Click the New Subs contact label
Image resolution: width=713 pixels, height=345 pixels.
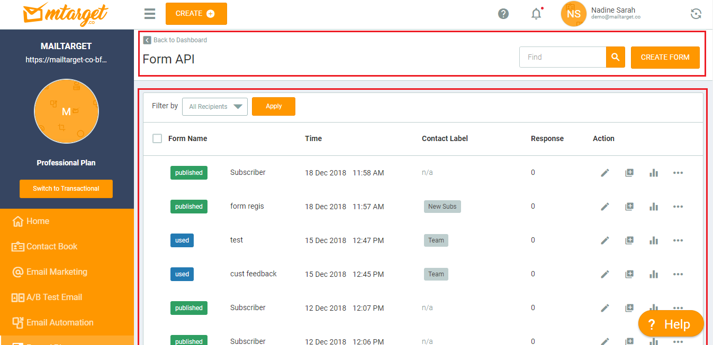pos(443,207)
